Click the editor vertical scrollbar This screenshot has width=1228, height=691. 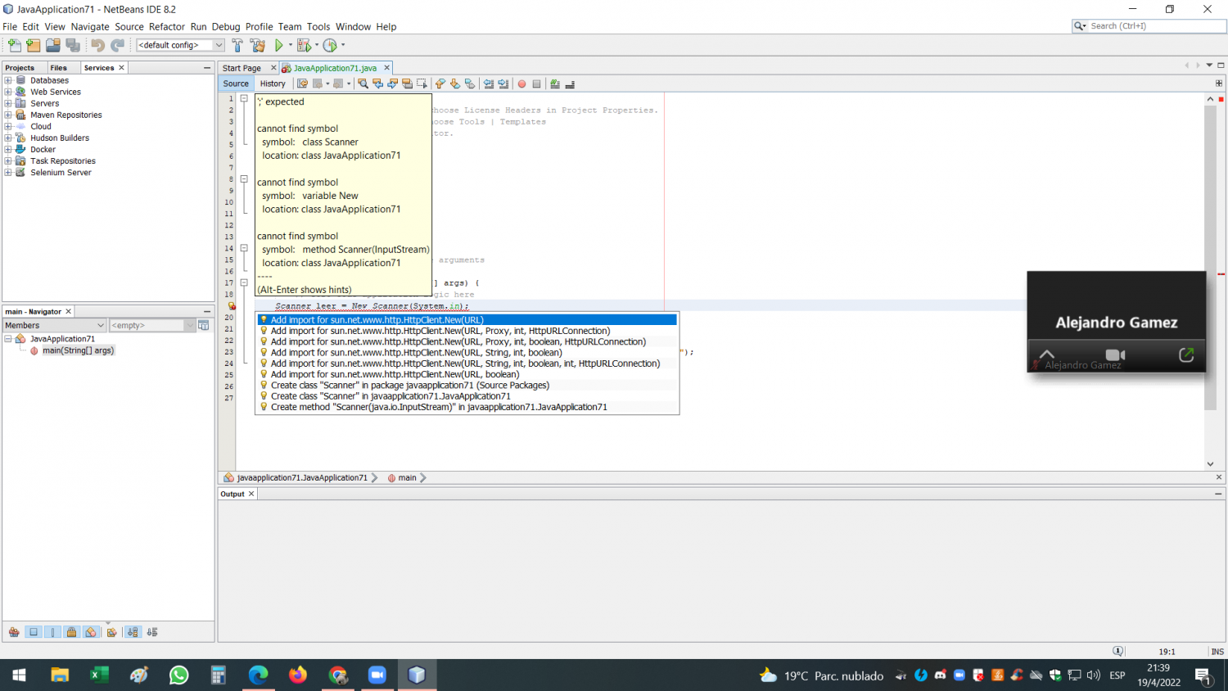coord(1210,257)
